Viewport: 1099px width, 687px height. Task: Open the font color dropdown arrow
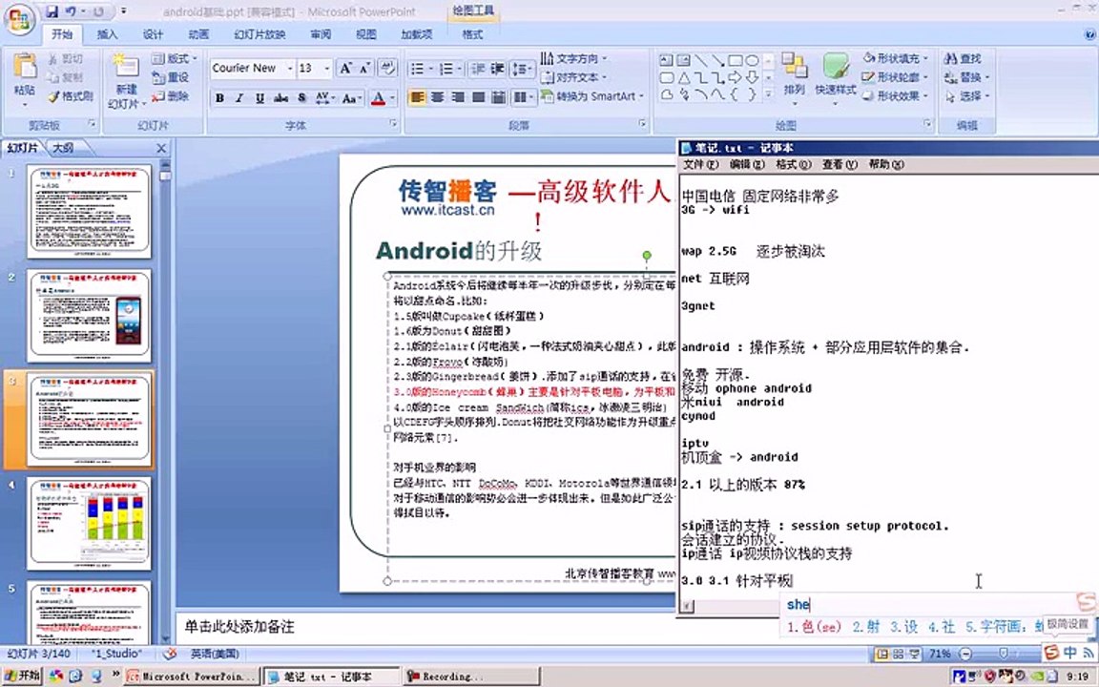(x=392, y=98)
